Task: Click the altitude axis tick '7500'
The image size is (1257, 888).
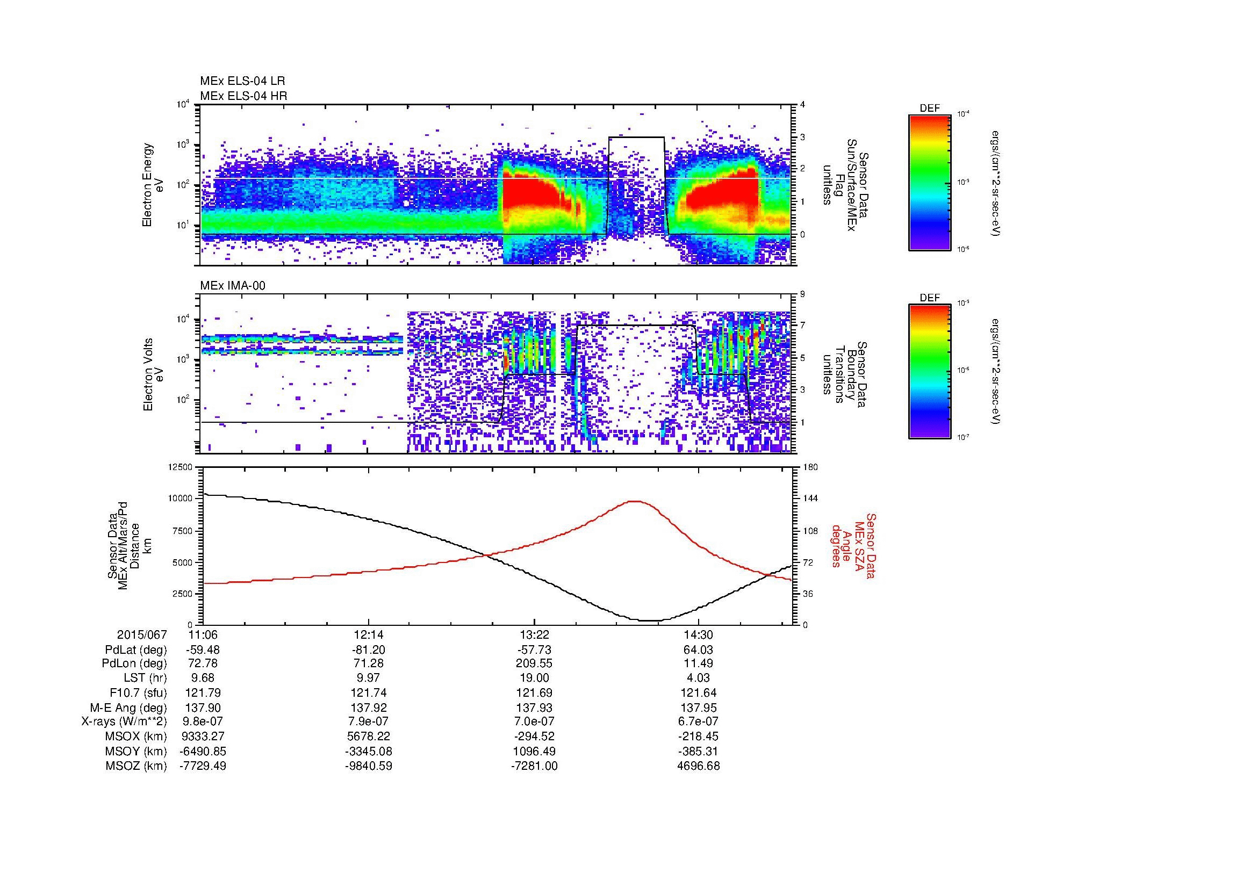Action: (x=183, y=531)
